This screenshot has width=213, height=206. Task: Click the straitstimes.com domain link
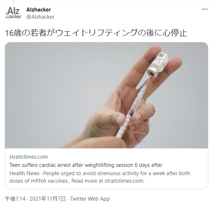point(28,157)
